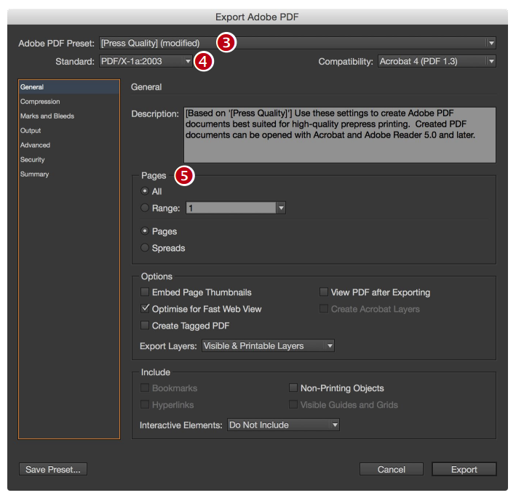This screenshot has width=516, height=498.
Task: Open the Interactive Elements dropdown
Action: coord(283,425)
